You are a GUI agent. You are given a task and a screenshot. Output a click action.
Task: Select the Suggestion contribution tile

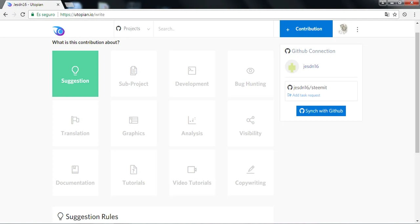75,74
